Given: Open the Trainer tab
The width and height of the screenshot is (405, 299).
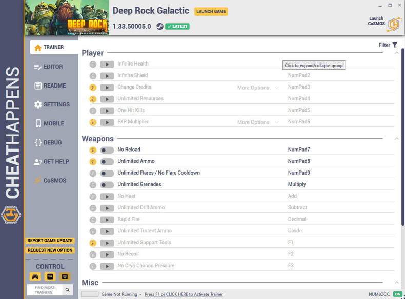Looking at the screenshot, I should [54, 47].
